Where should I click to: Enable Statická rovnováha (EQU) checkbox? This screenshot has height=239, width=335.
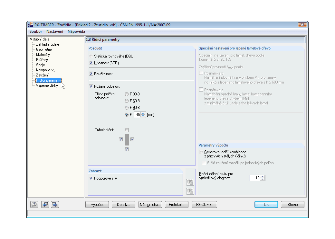[x=91, y=56]
